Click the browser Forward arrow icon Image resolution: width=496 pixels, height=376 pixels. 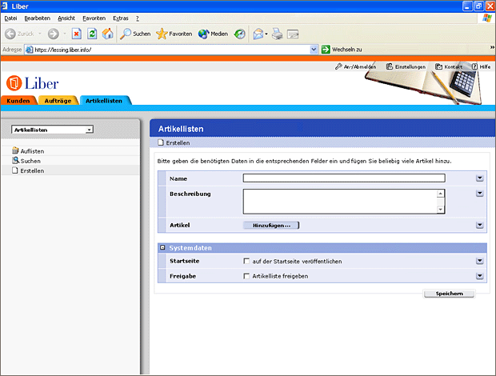tap(53, 34)
